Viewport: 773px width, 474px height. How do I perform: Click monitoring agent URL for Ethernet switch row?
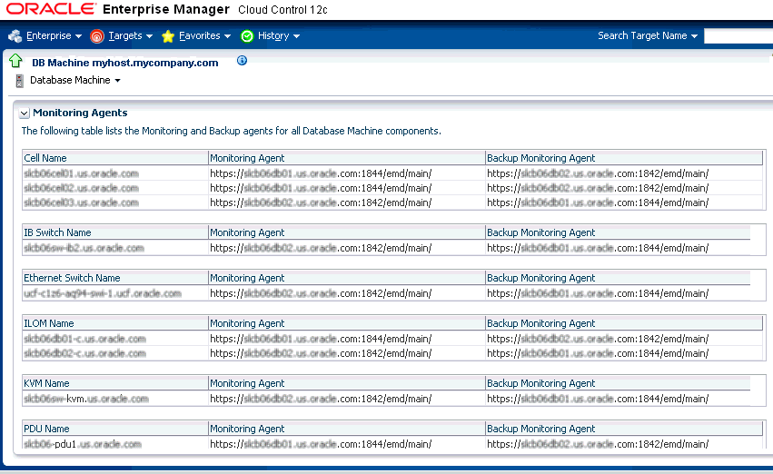pyautogui.click(x=321, y=293)
